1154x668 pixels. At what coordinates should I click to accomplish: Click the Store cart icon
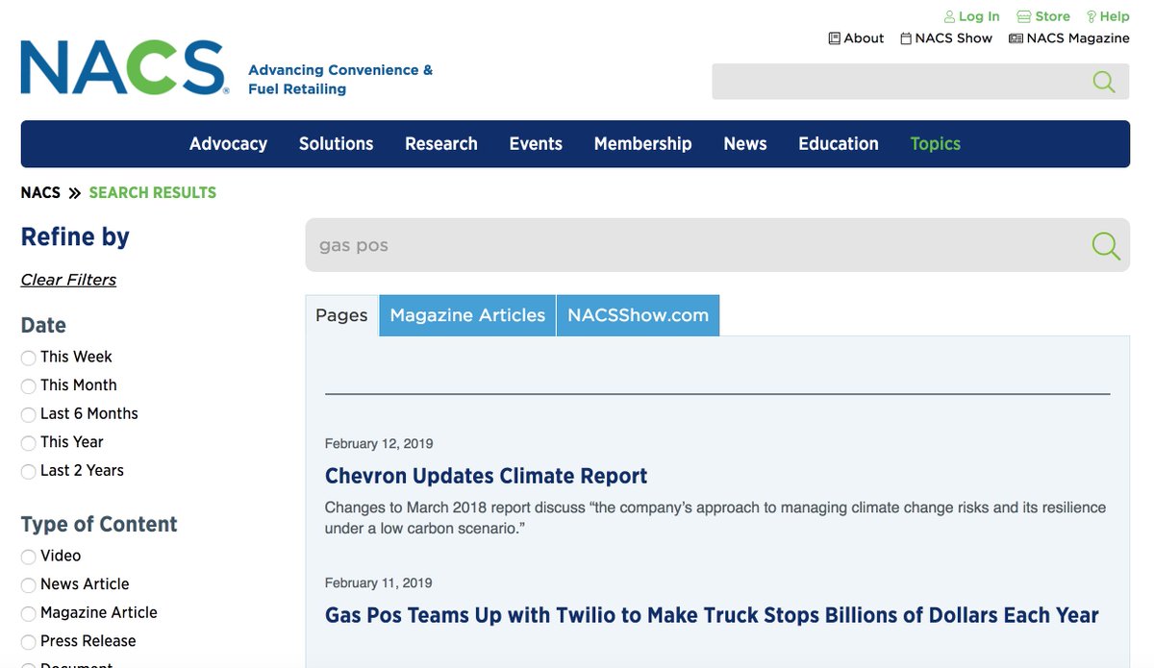click(1024, 16)
